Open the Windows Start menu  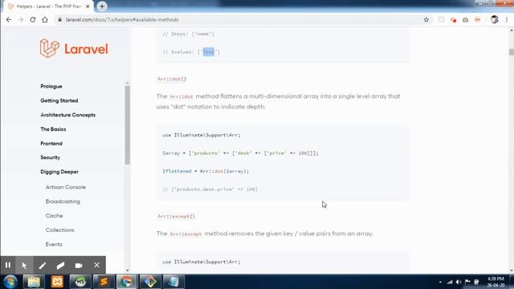point(10,282)
